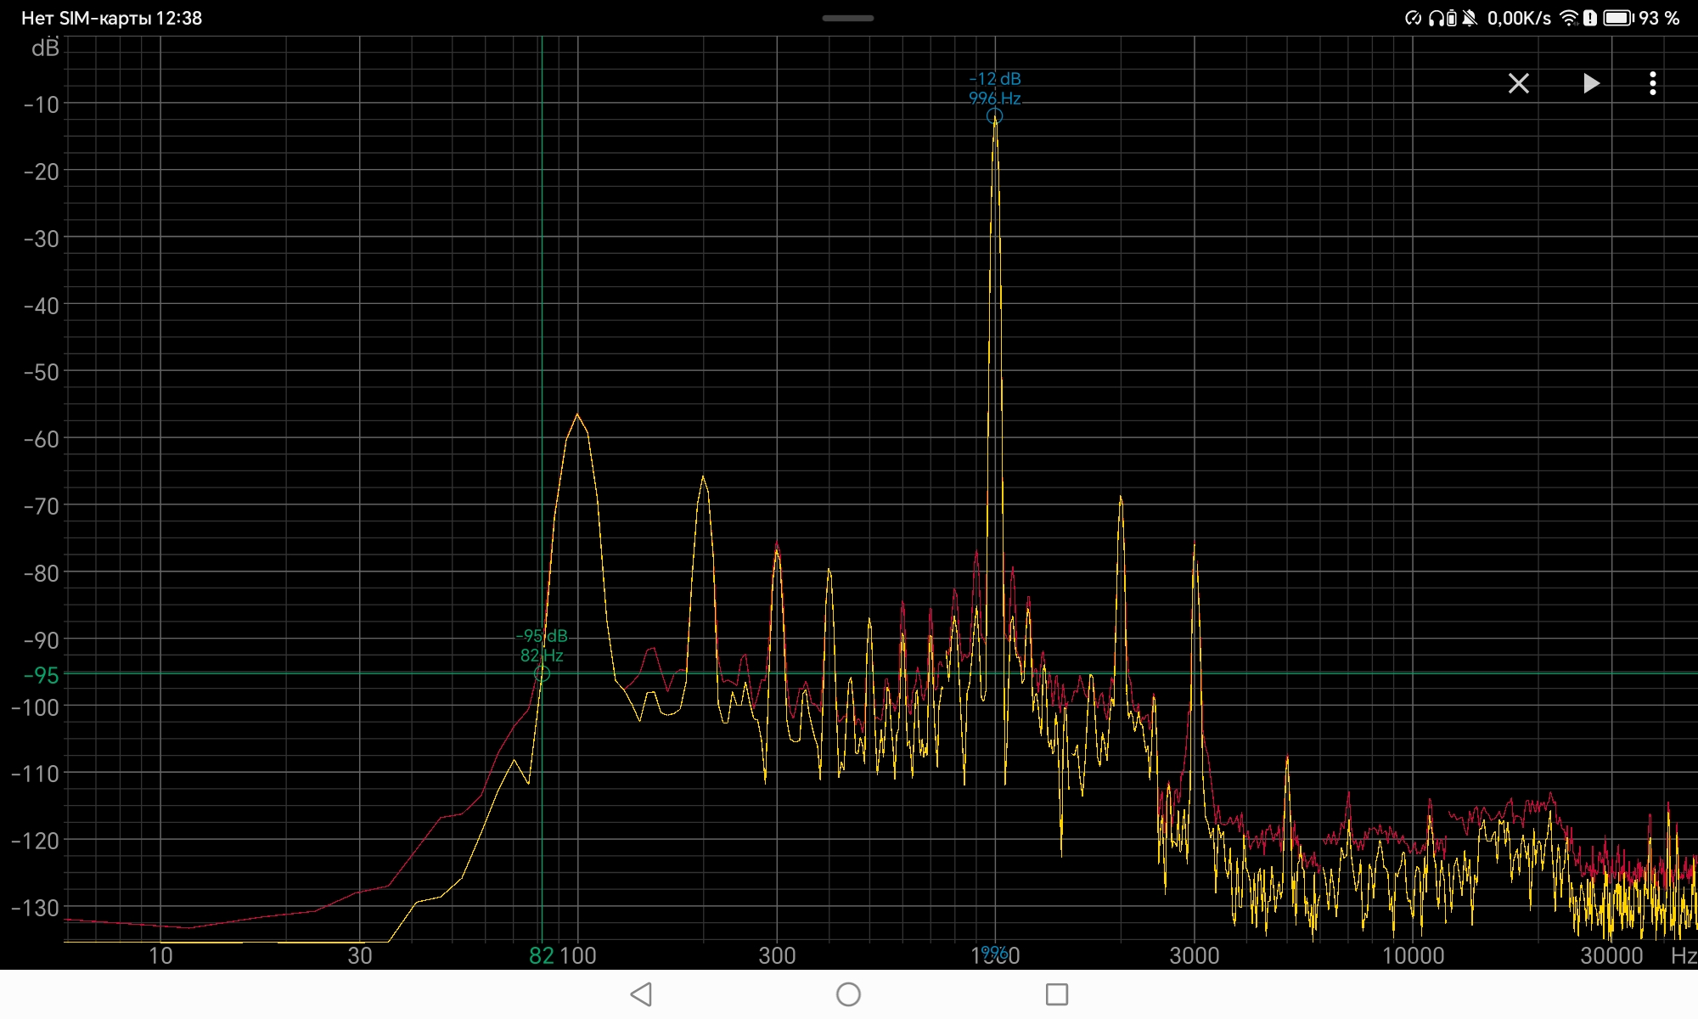Tap the green '82' x-axis value
The width and height of the screenshot is (1698, 1019).
(542, 956)
